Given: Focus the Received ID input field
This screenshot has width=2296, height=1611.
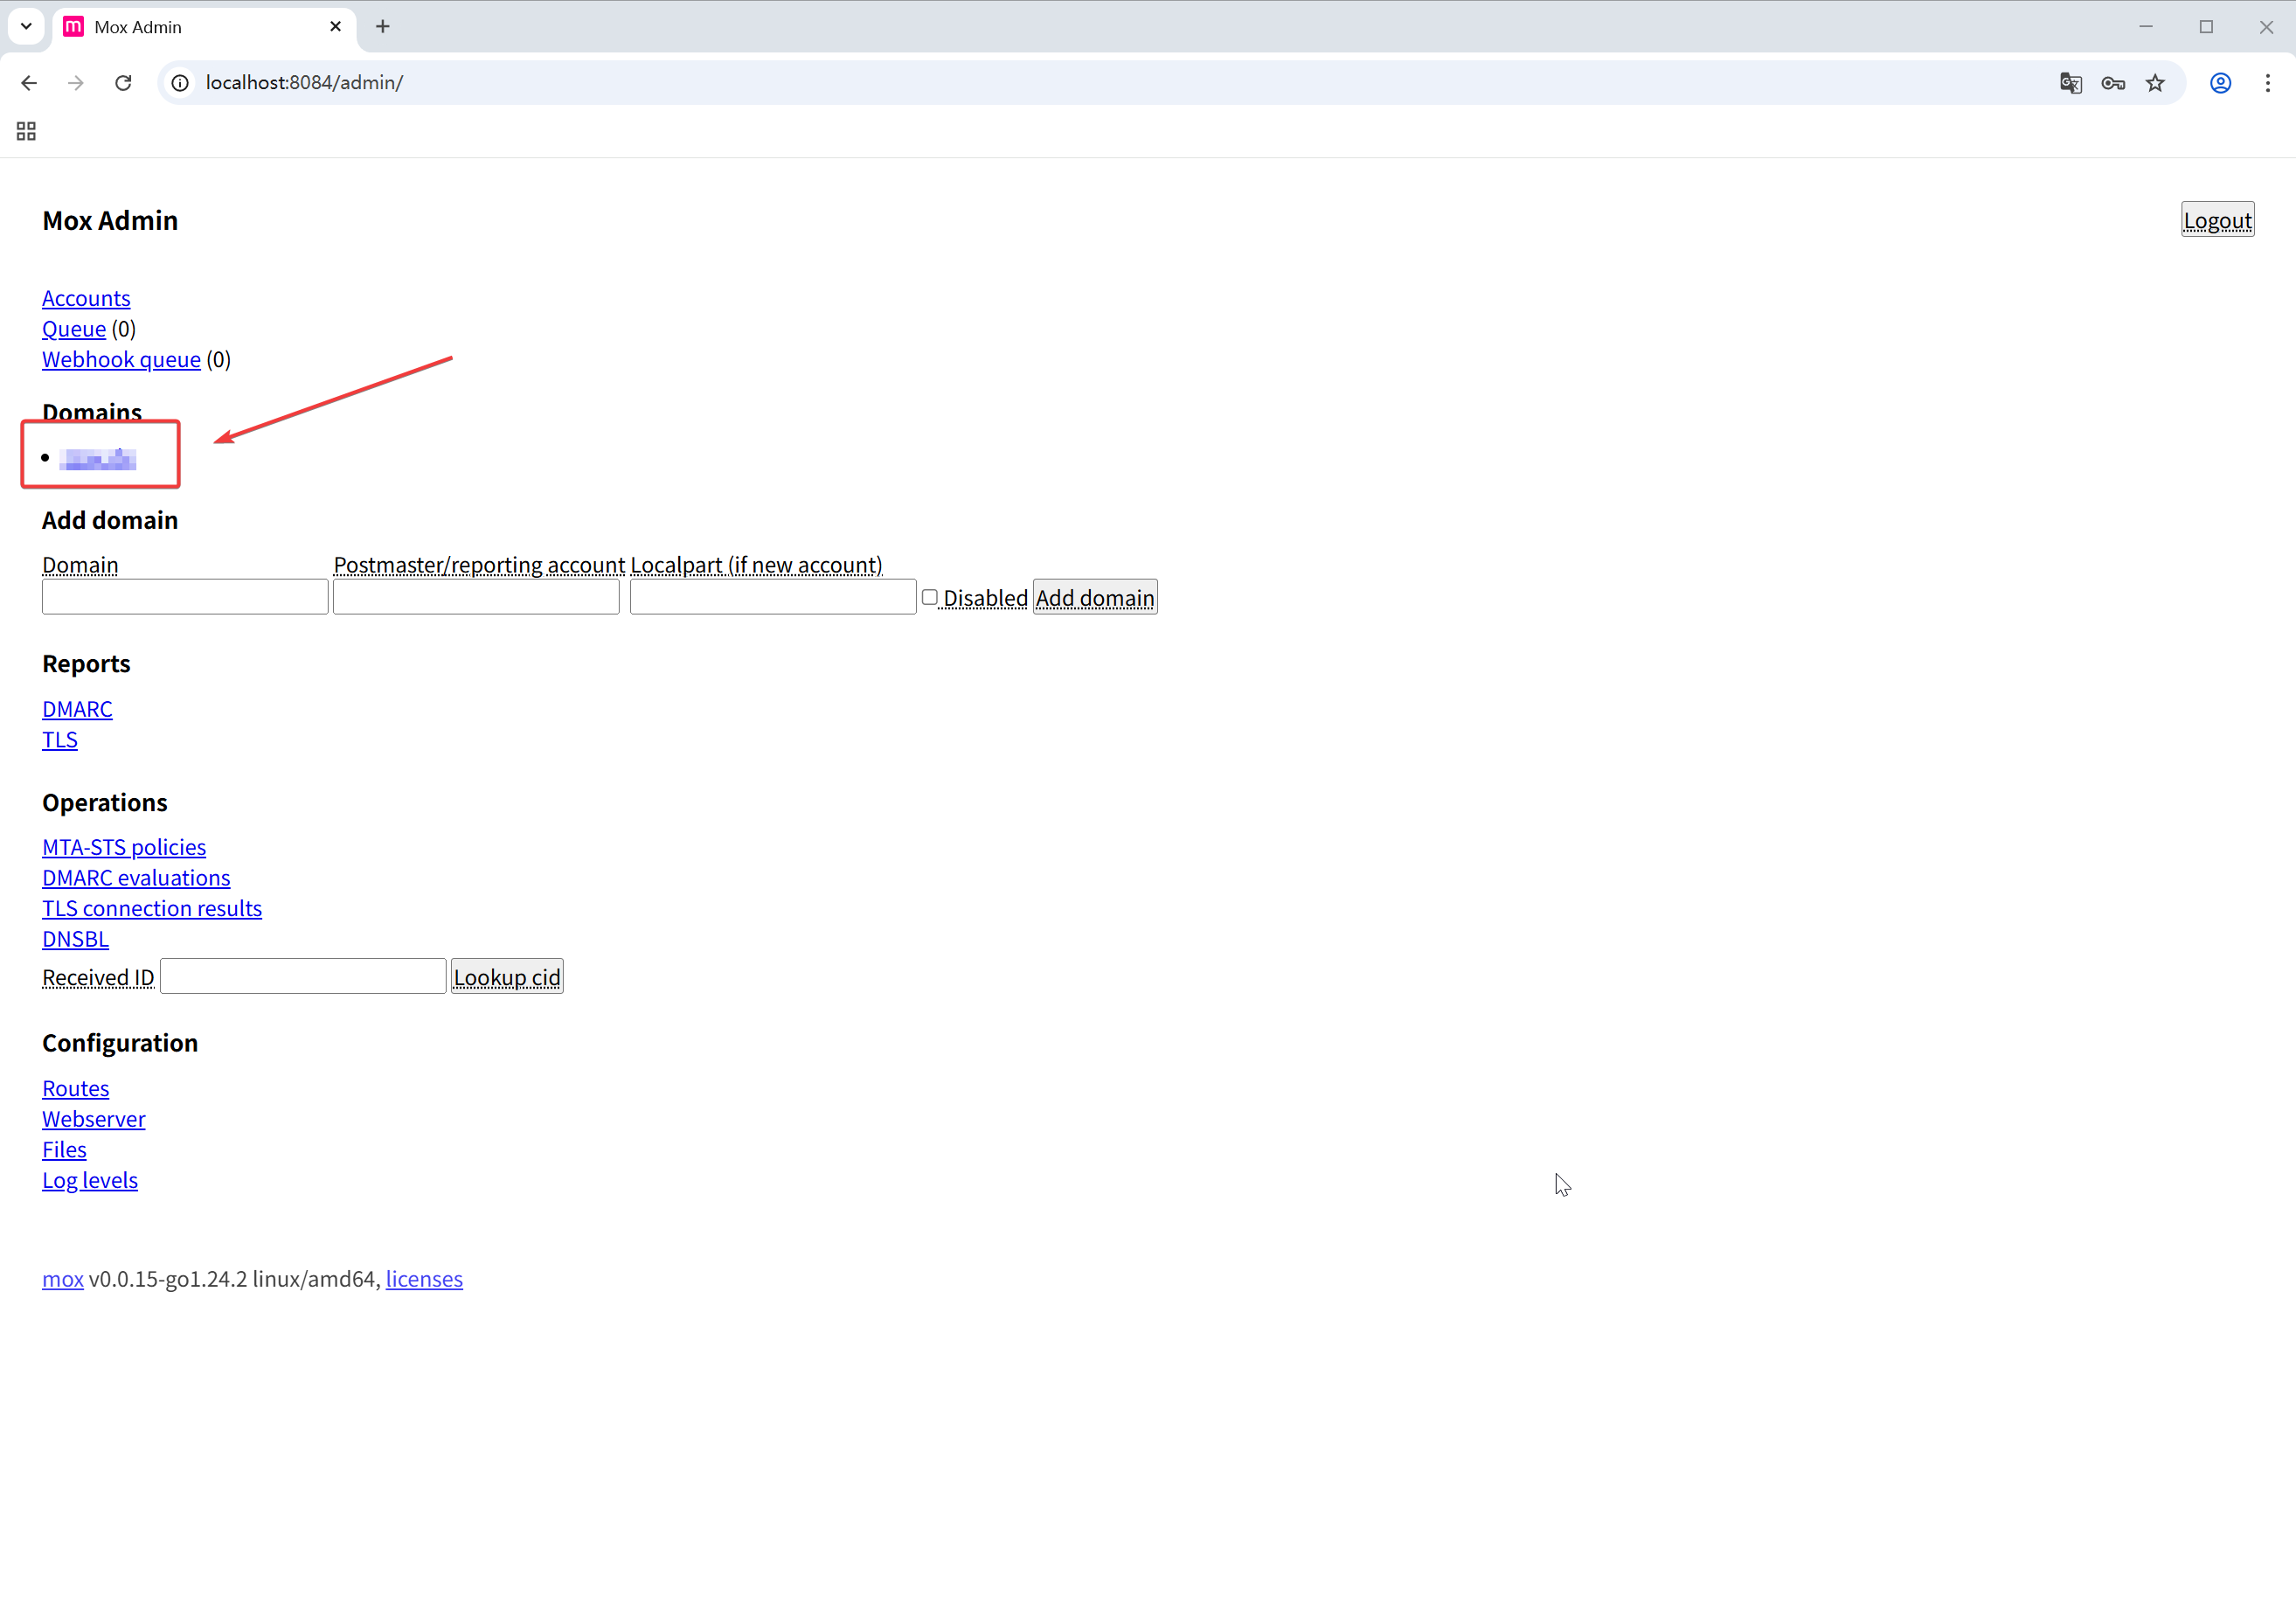Looking at the screenshot, I should [x=303, y=976].
